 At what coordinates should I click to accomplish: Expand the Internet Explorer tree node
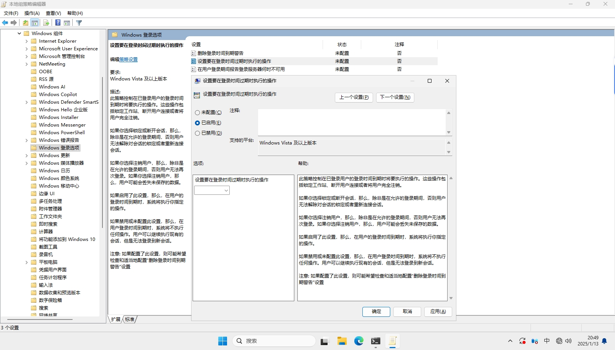[26, 41]
